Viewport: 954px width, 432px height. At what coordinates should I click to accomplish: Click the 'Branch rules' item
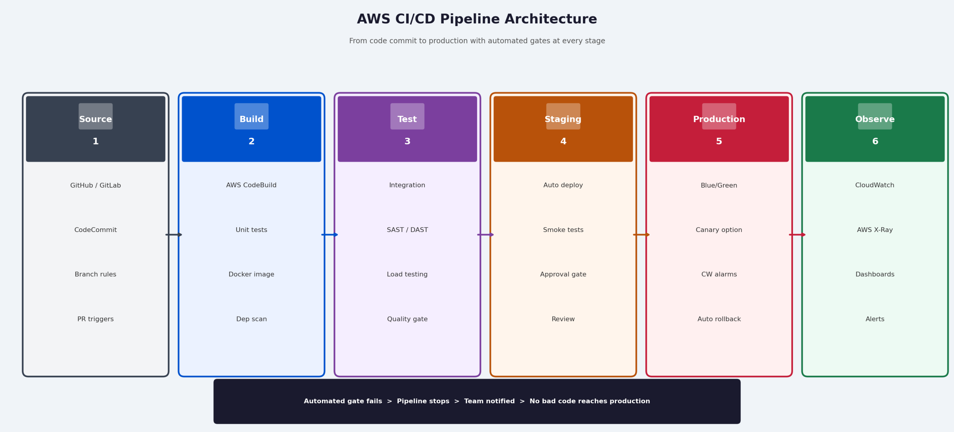(95, 274)
